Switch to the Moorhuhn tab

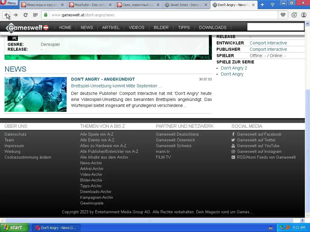(90, 5)
